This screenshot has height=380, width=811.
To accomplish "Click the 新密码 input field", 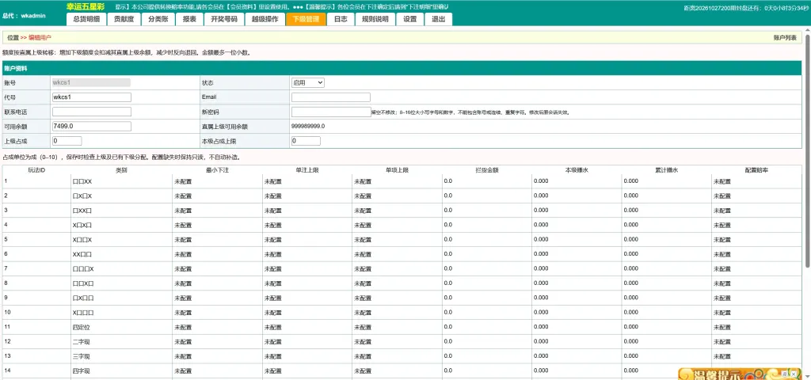I will 331,112.
